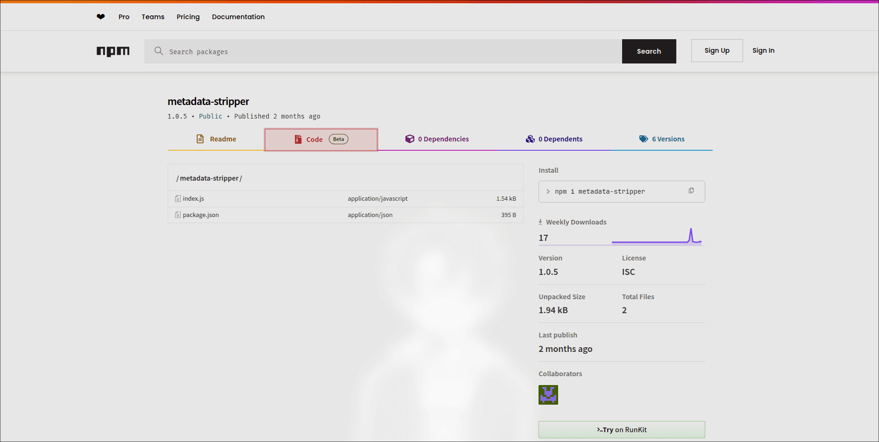Copy the npm install command

(691, 191)
